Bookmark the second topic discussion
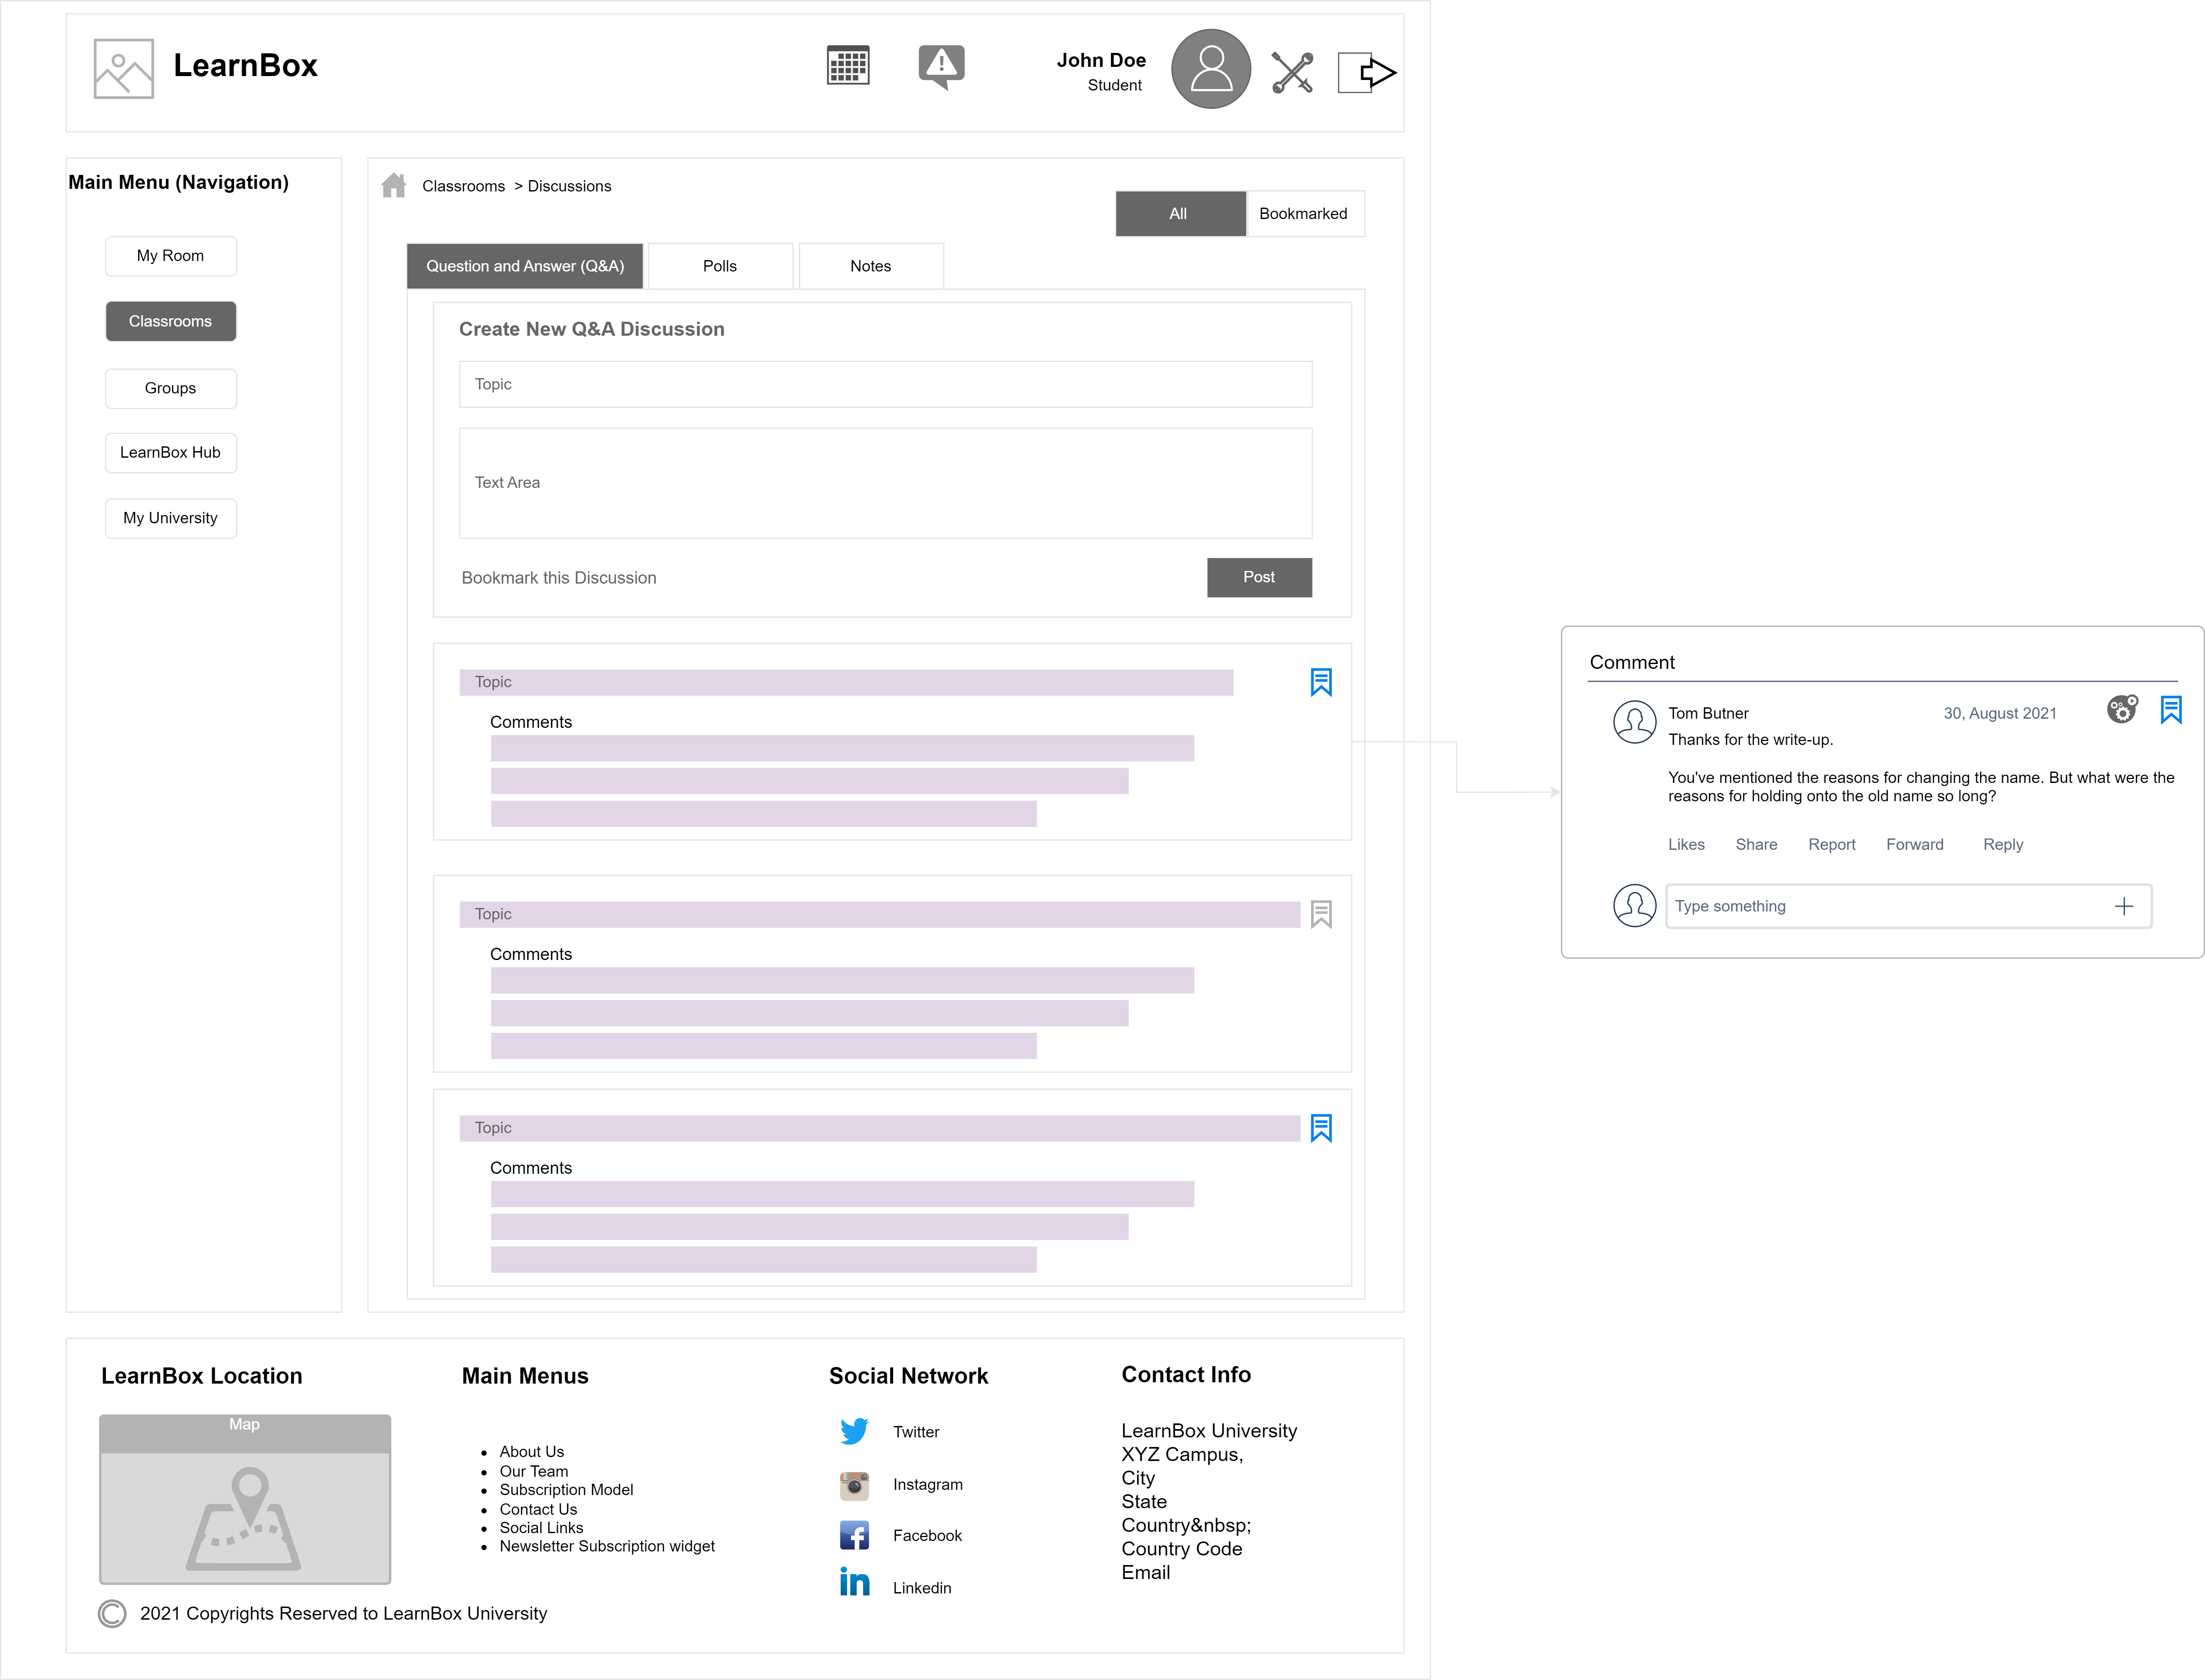This screenshot has height=1680, width=2205. (x=1320, y=914)
